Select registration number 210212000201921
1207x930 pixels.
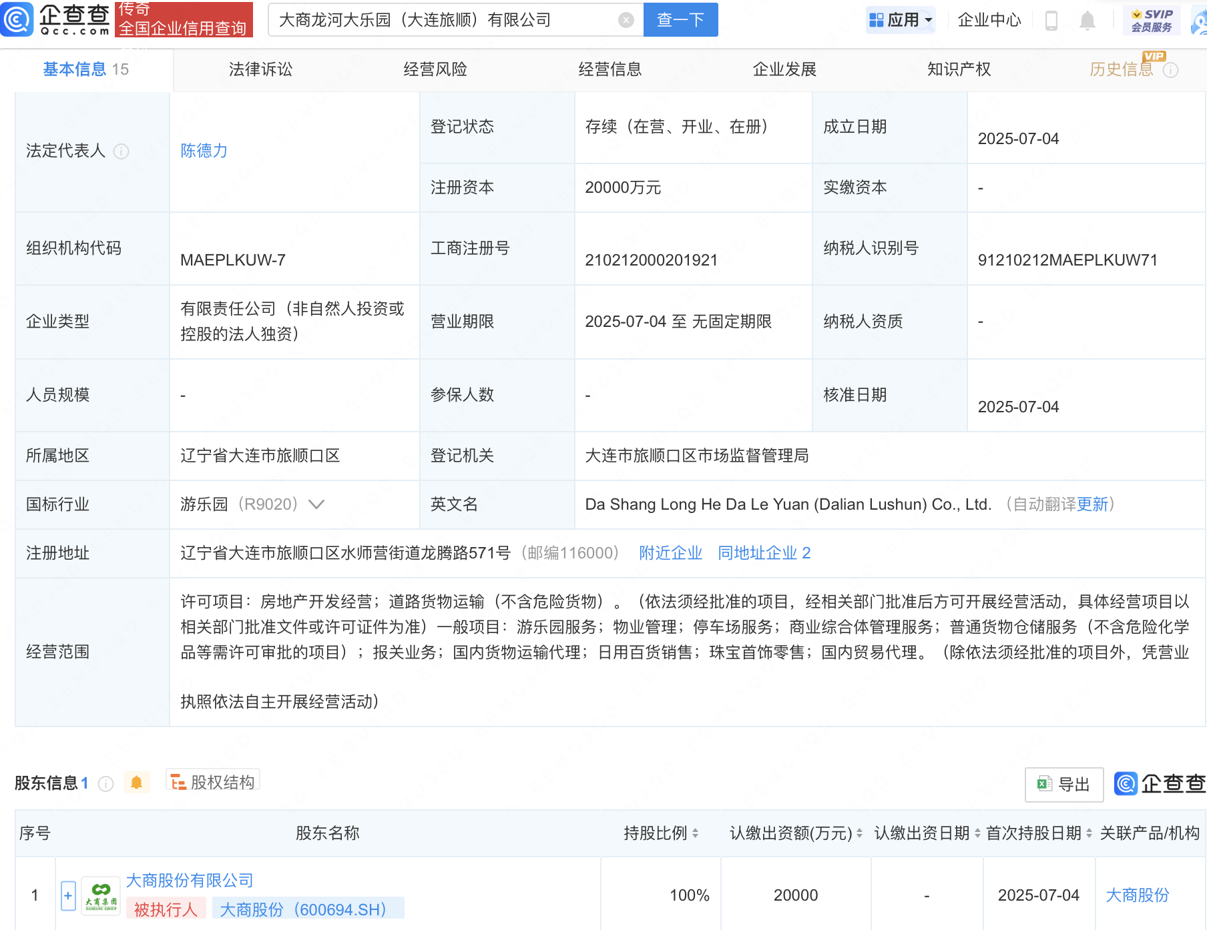[651, 260]
